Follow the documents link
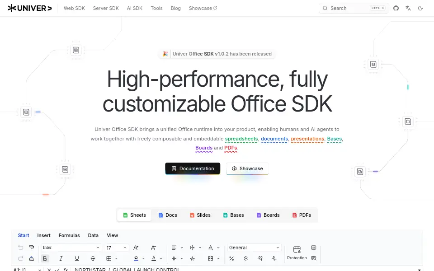This screenshot has height=271, width=434. coord(274,139)
